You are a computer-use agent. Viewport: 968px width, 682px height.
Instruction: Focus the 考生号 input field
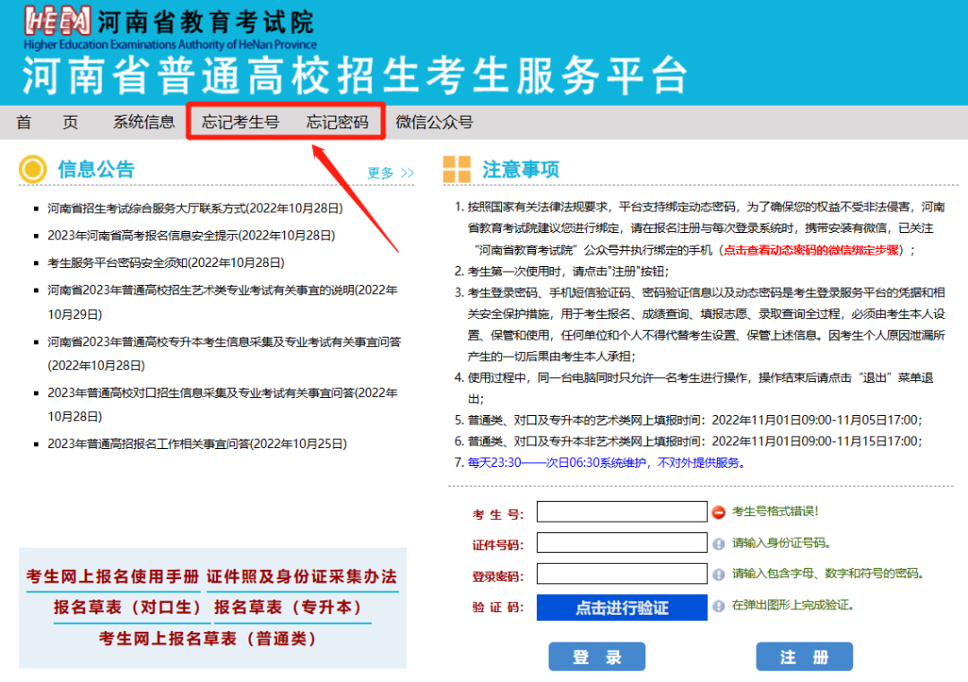(621, 512)
